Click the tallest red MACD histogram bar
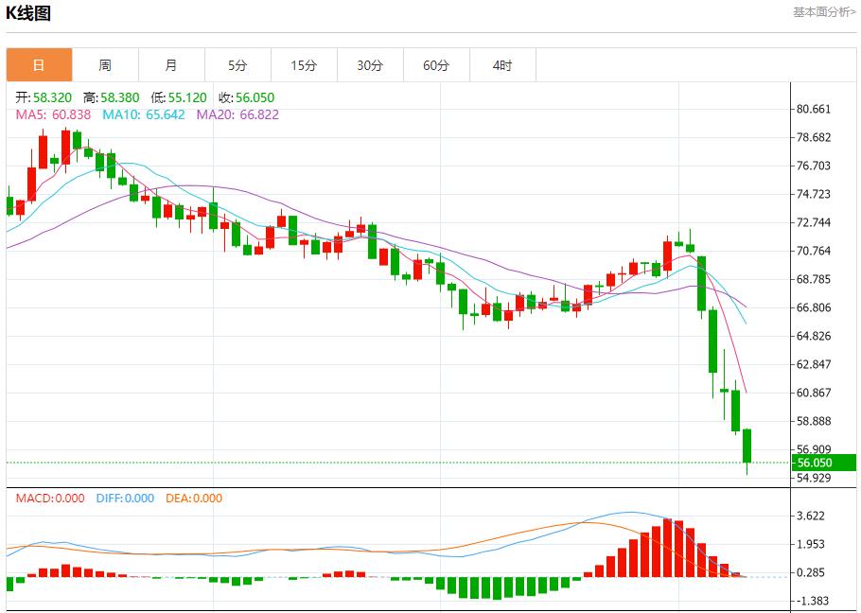 coord(668,547)
